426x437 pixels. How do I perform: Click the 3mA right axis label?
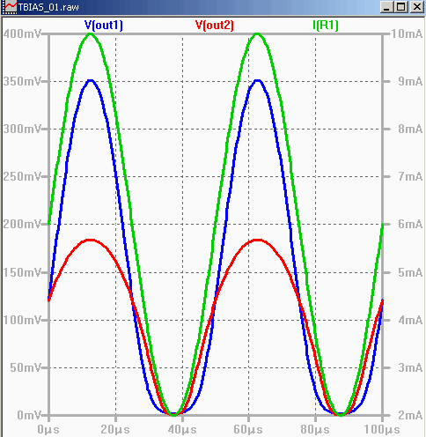click(410, 367)
